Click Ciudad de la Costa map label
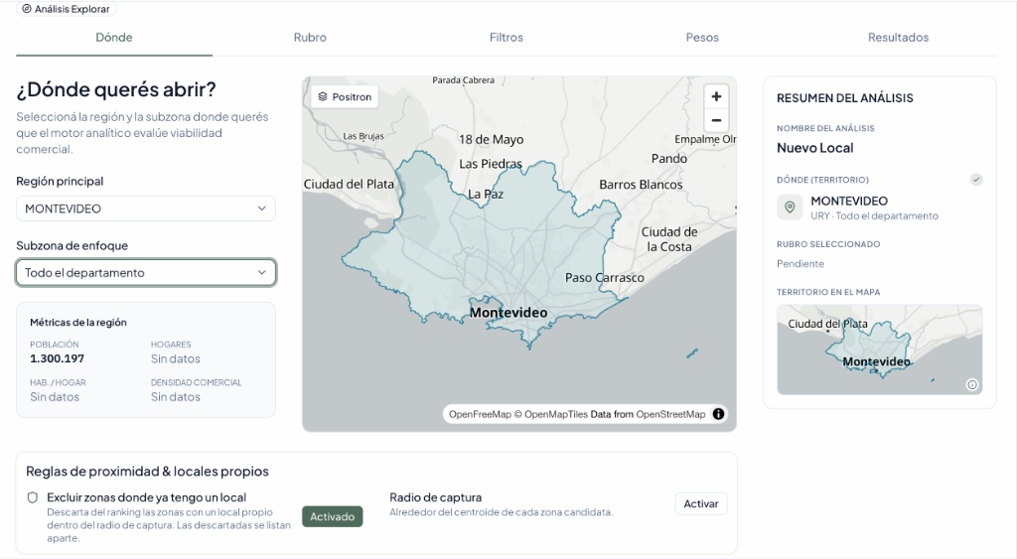Viewport: 1017px width, 559px height. (669, 239)
